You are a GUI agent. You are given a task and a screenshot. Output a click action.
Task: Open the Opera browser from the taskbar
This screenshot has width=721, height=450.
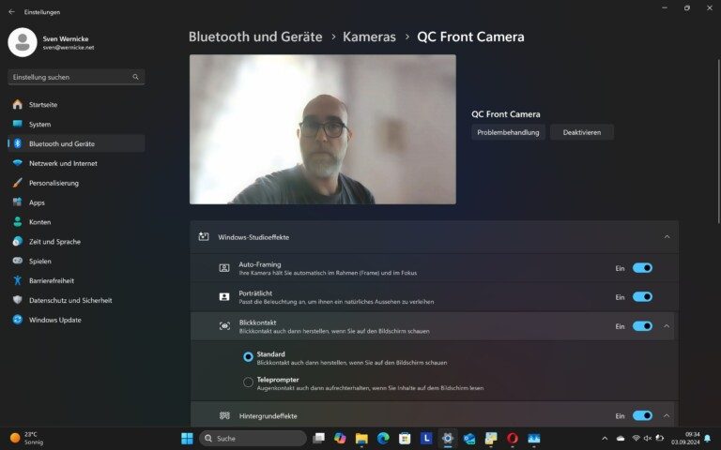[513, 439]
